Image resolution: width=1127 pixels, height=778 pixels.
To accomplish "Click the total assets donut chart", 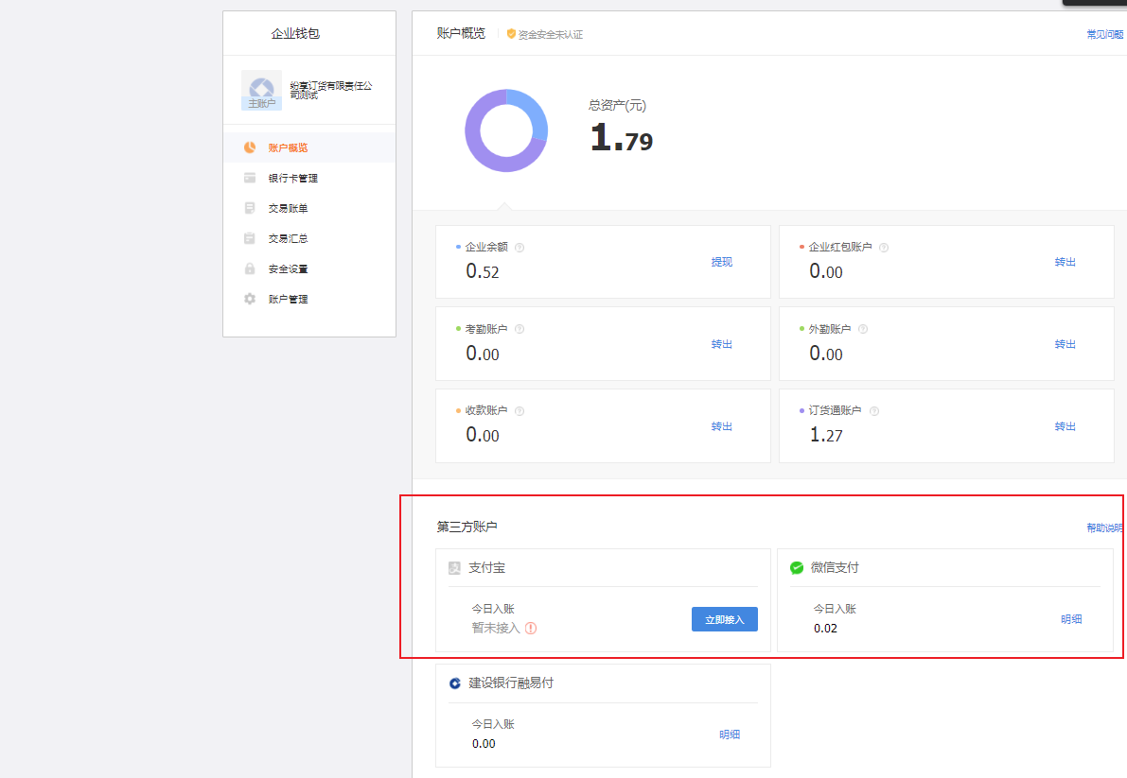I will click(506, 130).
